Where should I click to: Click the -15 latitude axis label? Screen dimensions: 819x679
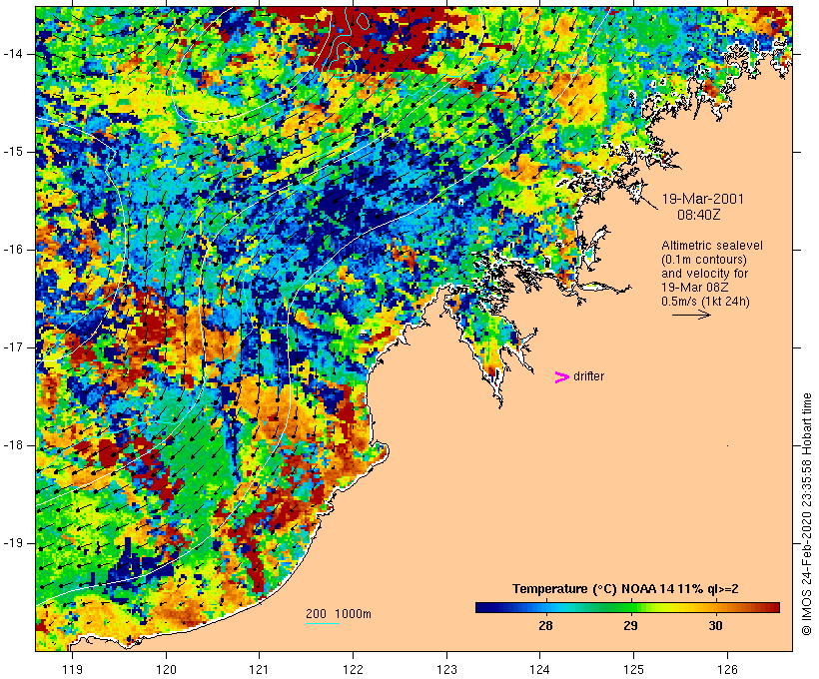click(13, 152)
